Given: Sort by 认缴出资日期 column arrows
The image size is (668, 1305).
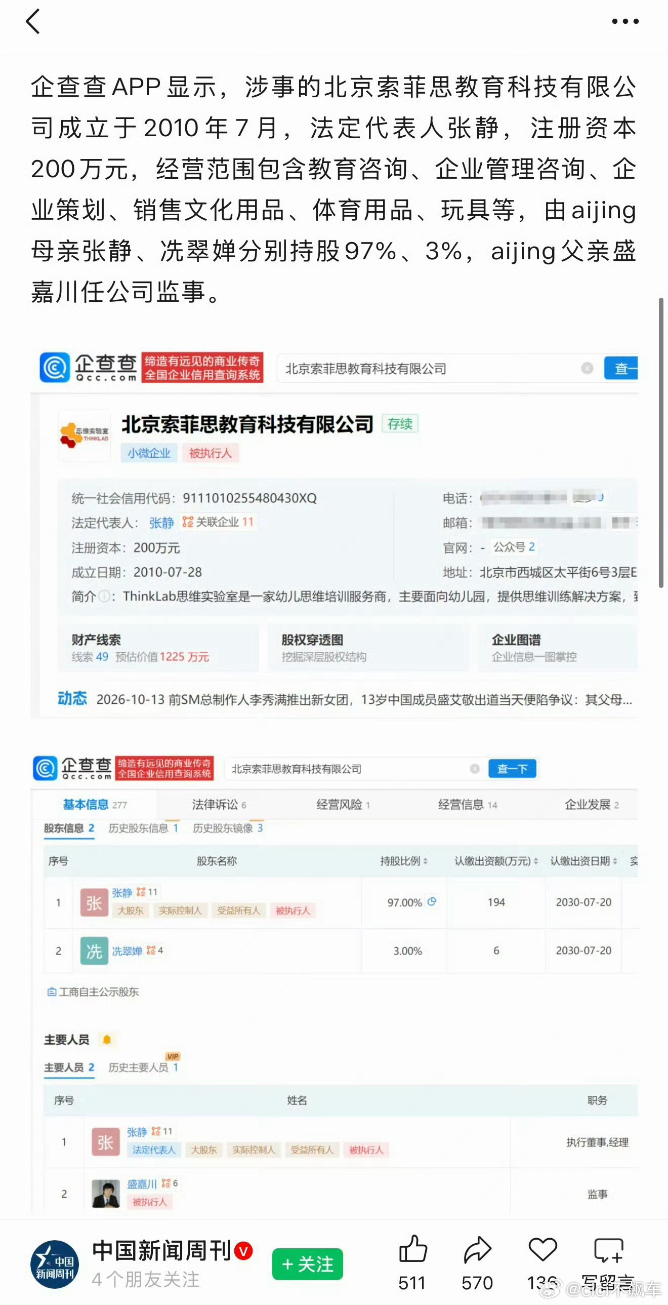Looking at the screenshot, I should (x=615, y=861).
